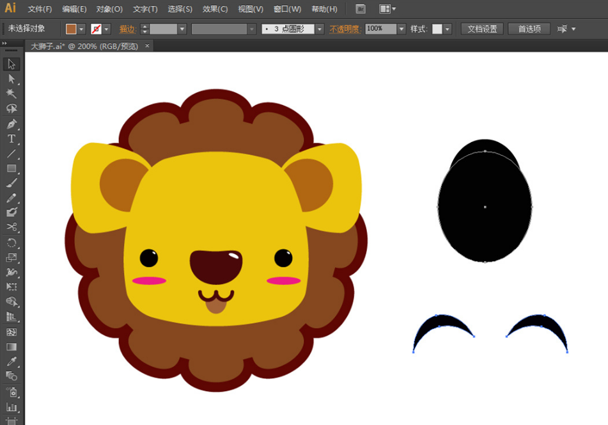Switch to the 大狮子.ai document tab
Screen dimensions: 608x425
[84, 46]
